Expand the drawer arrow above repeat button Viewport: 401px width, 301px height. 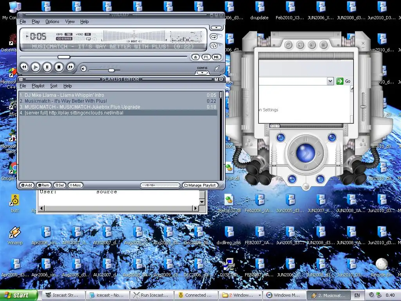(216, 27)
